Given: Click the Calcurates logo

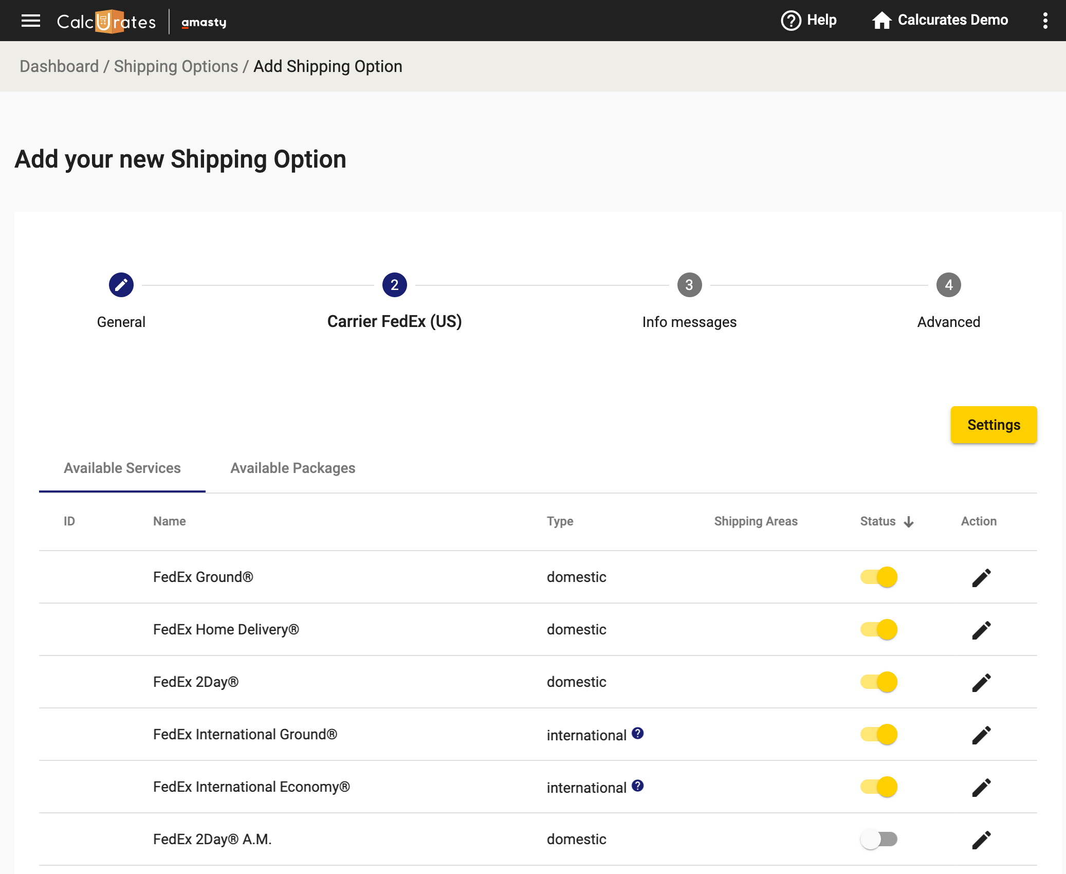Looking at the screenshot, I should (x=106, y=22).
